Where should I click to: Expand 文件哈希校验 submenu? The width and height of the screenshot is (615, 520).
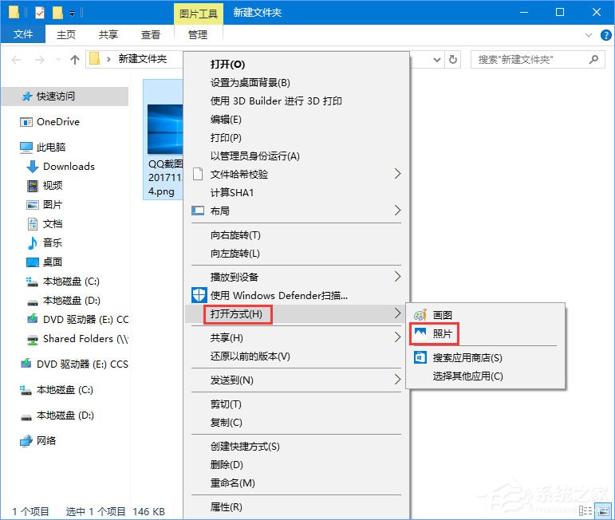click(x=397, y=174)
